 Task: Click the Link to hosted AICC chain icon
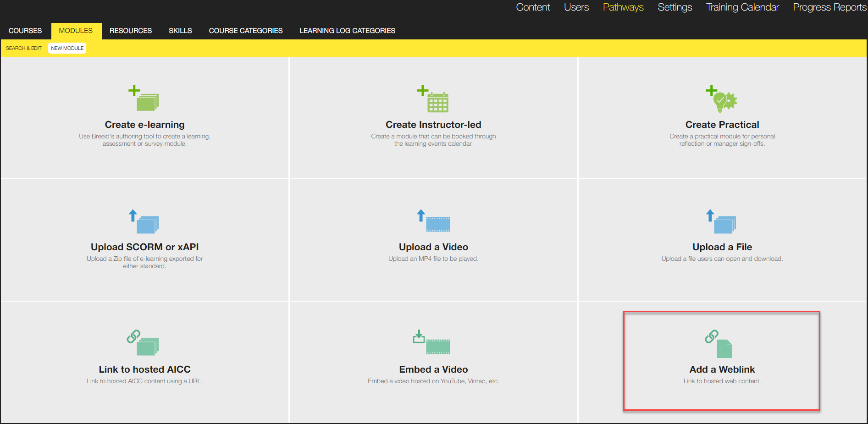[143, 342]
